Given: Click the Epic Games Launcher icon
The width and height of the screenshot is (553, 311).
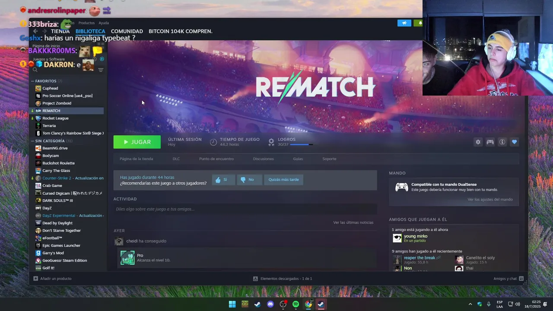Looking at the screenshot, I should [38, 245].
